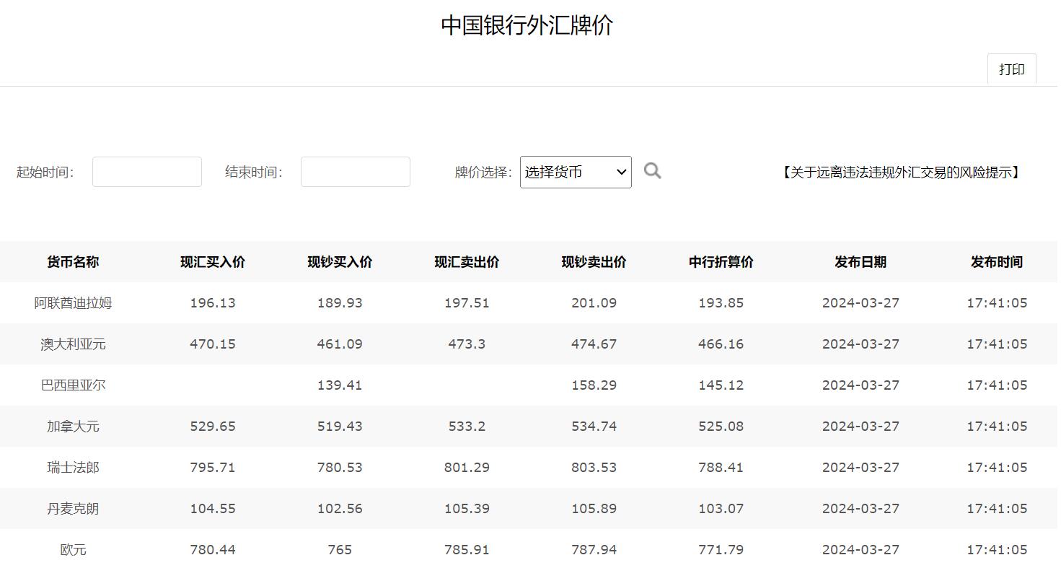Click the 现钞卖出价 column header
The height and width of the screenshot is (568, 1061).
594,262
